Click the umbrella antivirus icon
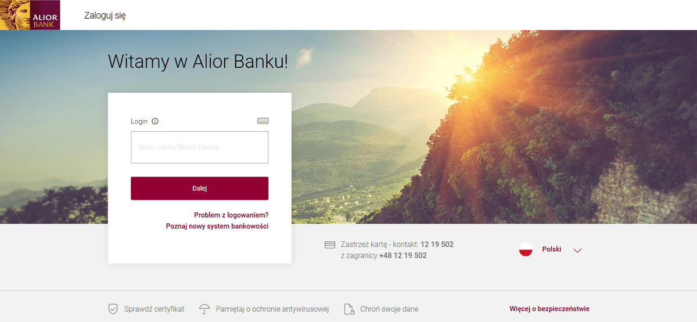This screenshot has height=322, width=697. (x=204, y=309)
